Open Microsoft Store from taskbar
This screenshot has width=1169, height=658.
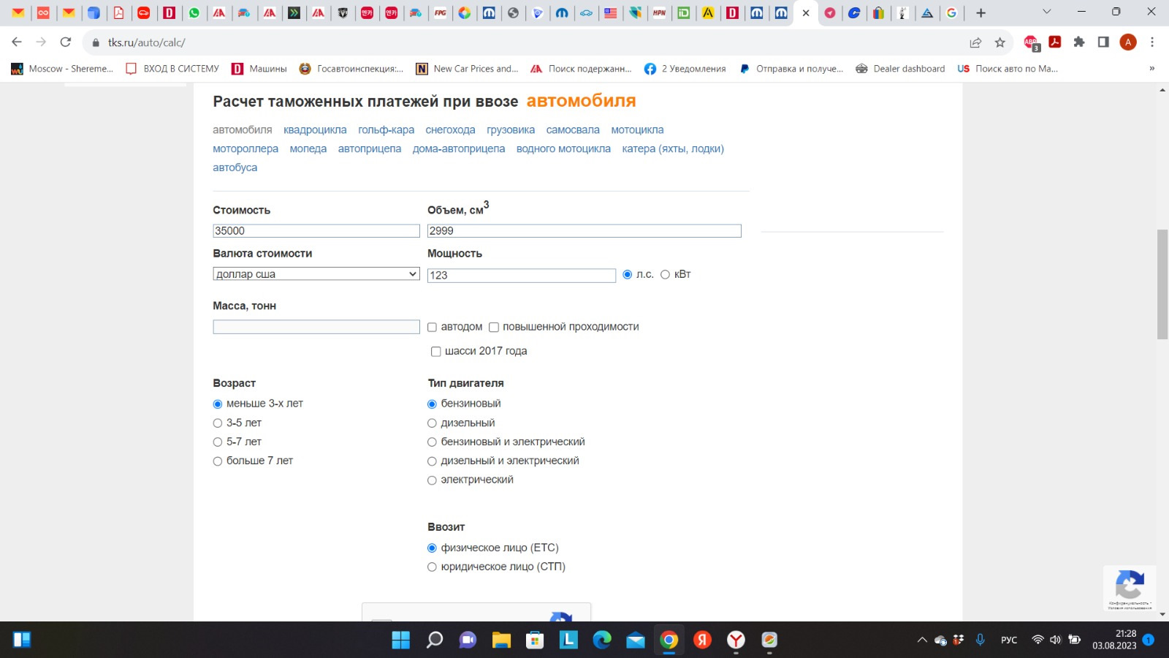[535, 640]
